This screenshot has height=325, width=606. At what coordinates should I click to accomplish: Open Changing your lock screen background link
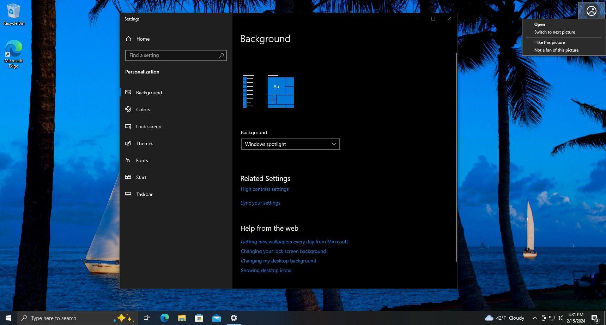click(x=283, y=251)
